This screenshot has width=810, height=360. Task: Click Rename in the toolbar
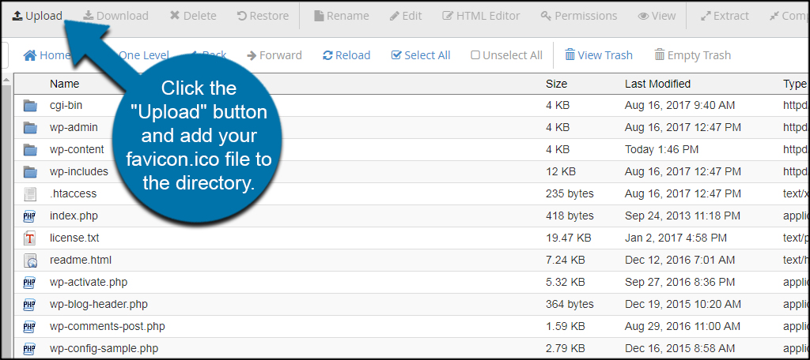342,16
